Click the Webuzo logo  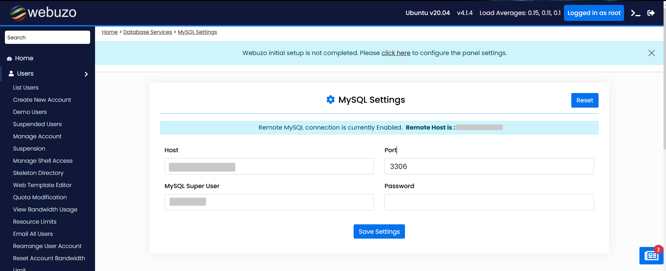[43, 13]
